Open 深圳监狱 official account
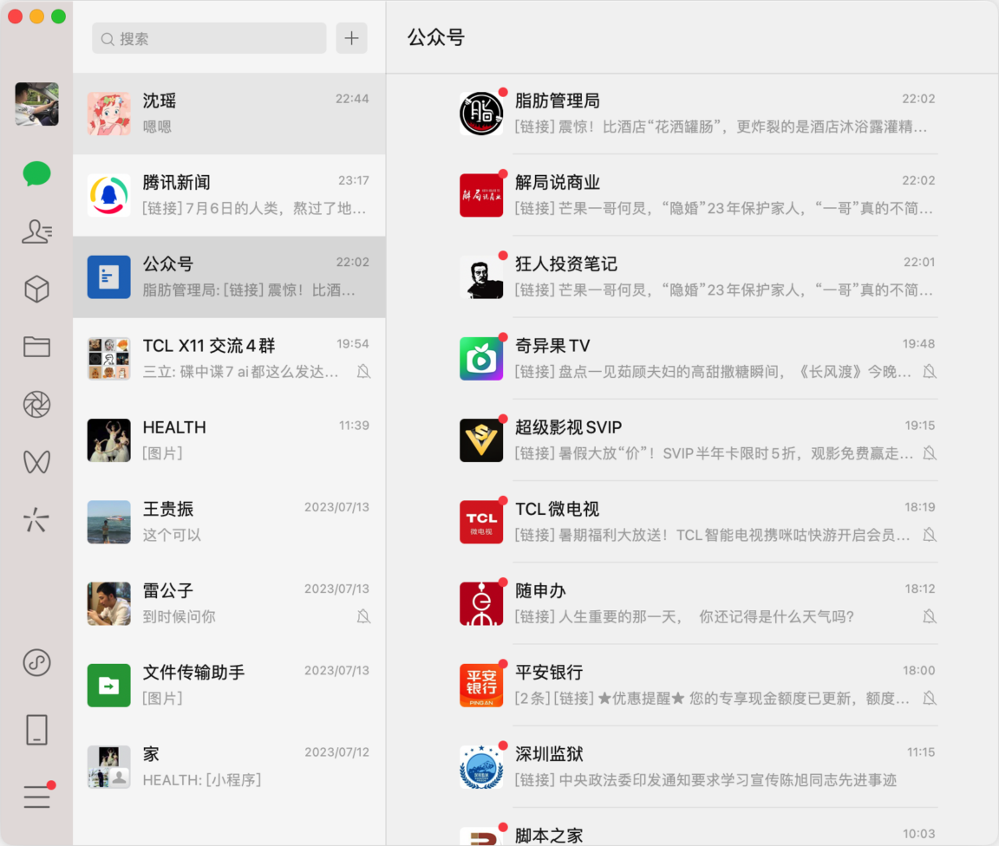 click(697, 766)
